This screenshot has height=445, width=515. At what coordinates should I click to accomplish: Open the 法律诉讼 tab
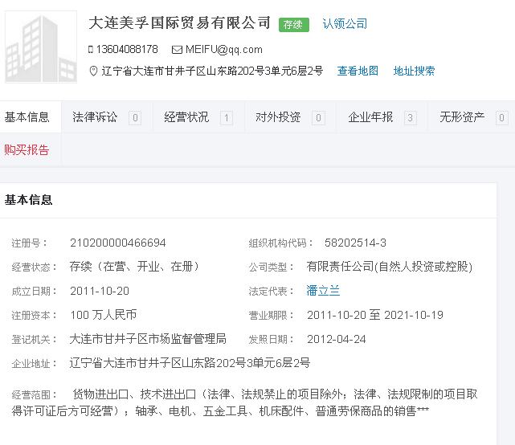click(95, 117)
